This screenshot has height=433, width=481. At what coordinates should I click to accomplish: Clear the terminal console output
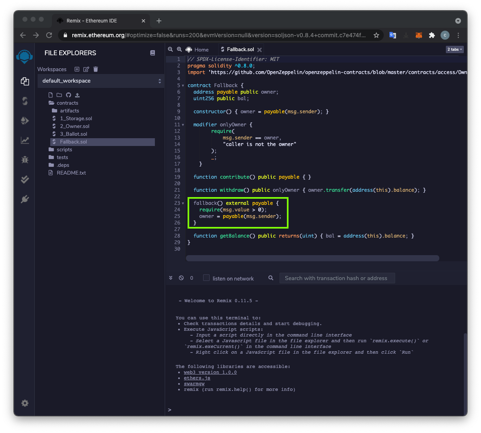click(181, 278)
